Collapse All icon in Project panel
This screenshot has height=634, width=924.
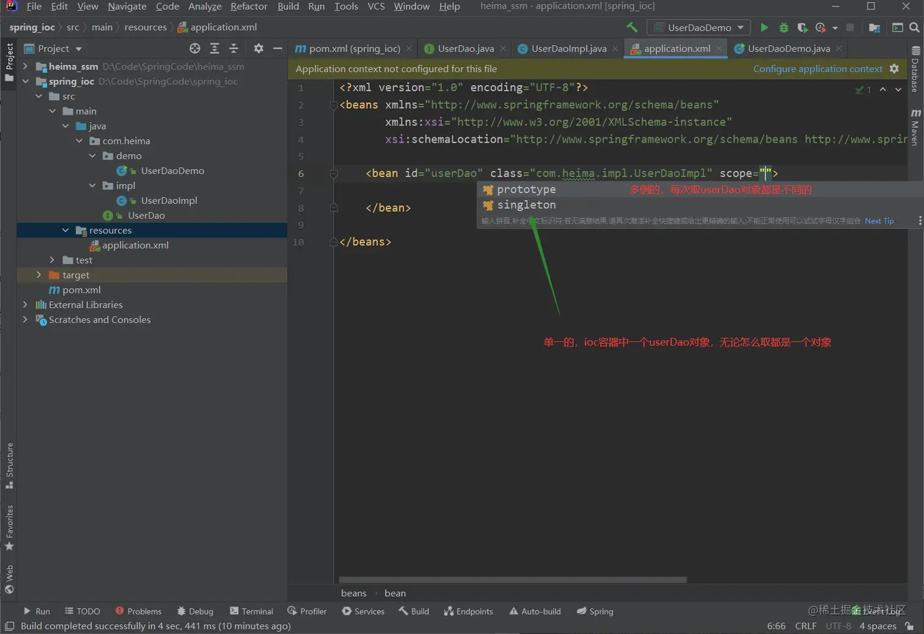pos(233,48)
